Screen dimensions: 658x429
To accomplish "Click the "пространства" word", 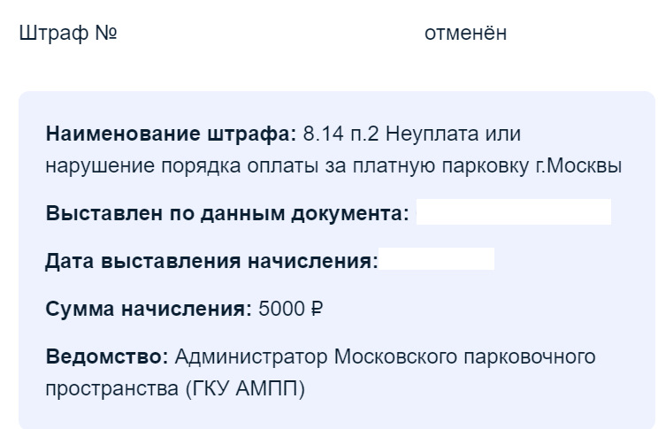I will pyautogui.click(x=111, y=388).
